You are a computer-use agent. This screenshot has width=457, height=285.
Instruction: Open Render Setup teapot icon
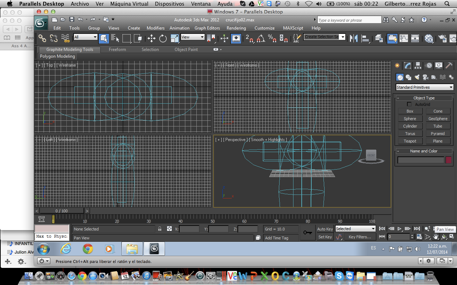(442, 38)
